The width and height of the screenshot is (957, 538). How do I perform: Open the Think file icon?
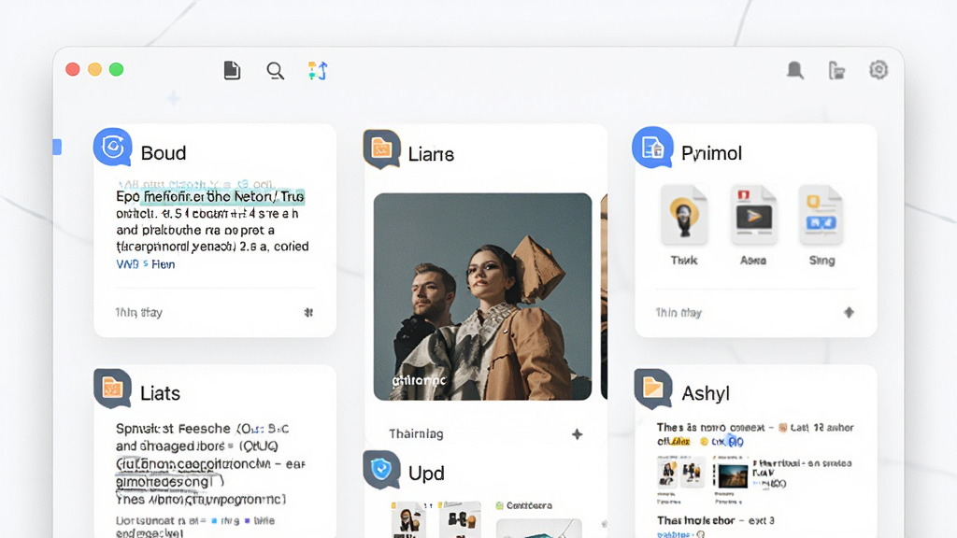[x=683, y=216]
